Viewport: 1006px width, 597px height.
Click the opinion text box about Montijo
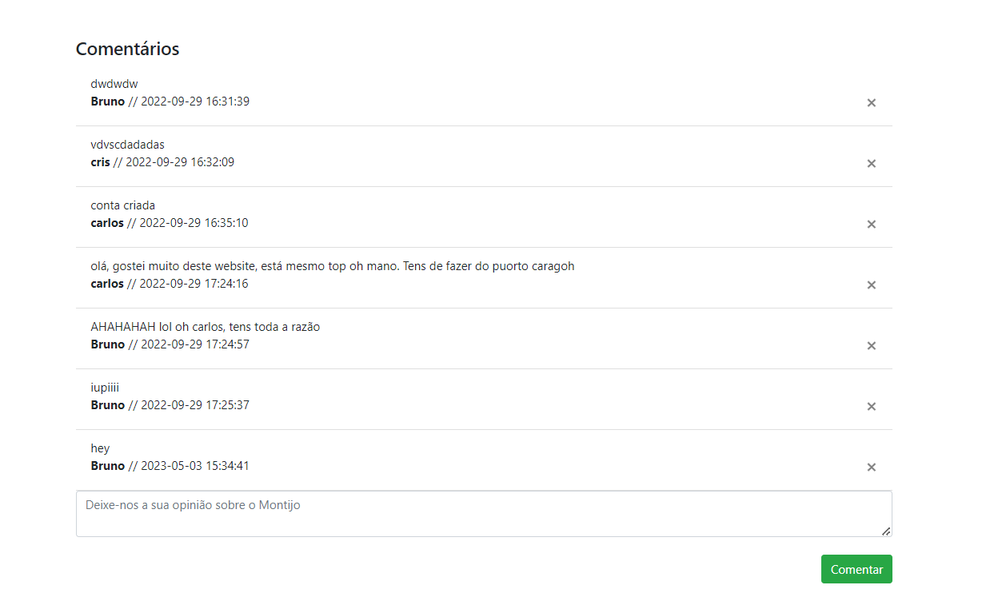pyautogui.click(x=484, y=512)
